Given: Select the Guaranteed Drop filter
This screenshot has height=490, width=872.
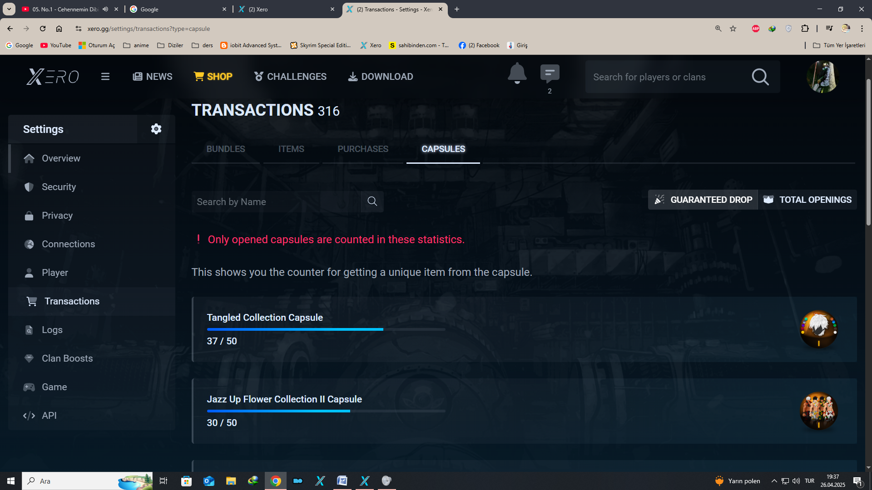Looking at the screenshot, I should pos(703,200).
